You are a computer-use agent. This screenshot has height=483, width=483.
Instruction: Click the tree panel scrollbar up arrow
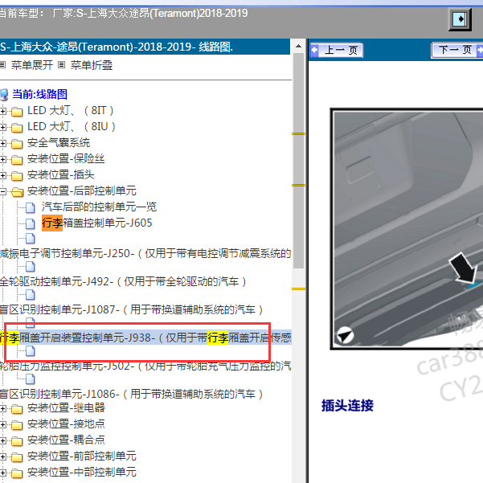pos(298,46)
